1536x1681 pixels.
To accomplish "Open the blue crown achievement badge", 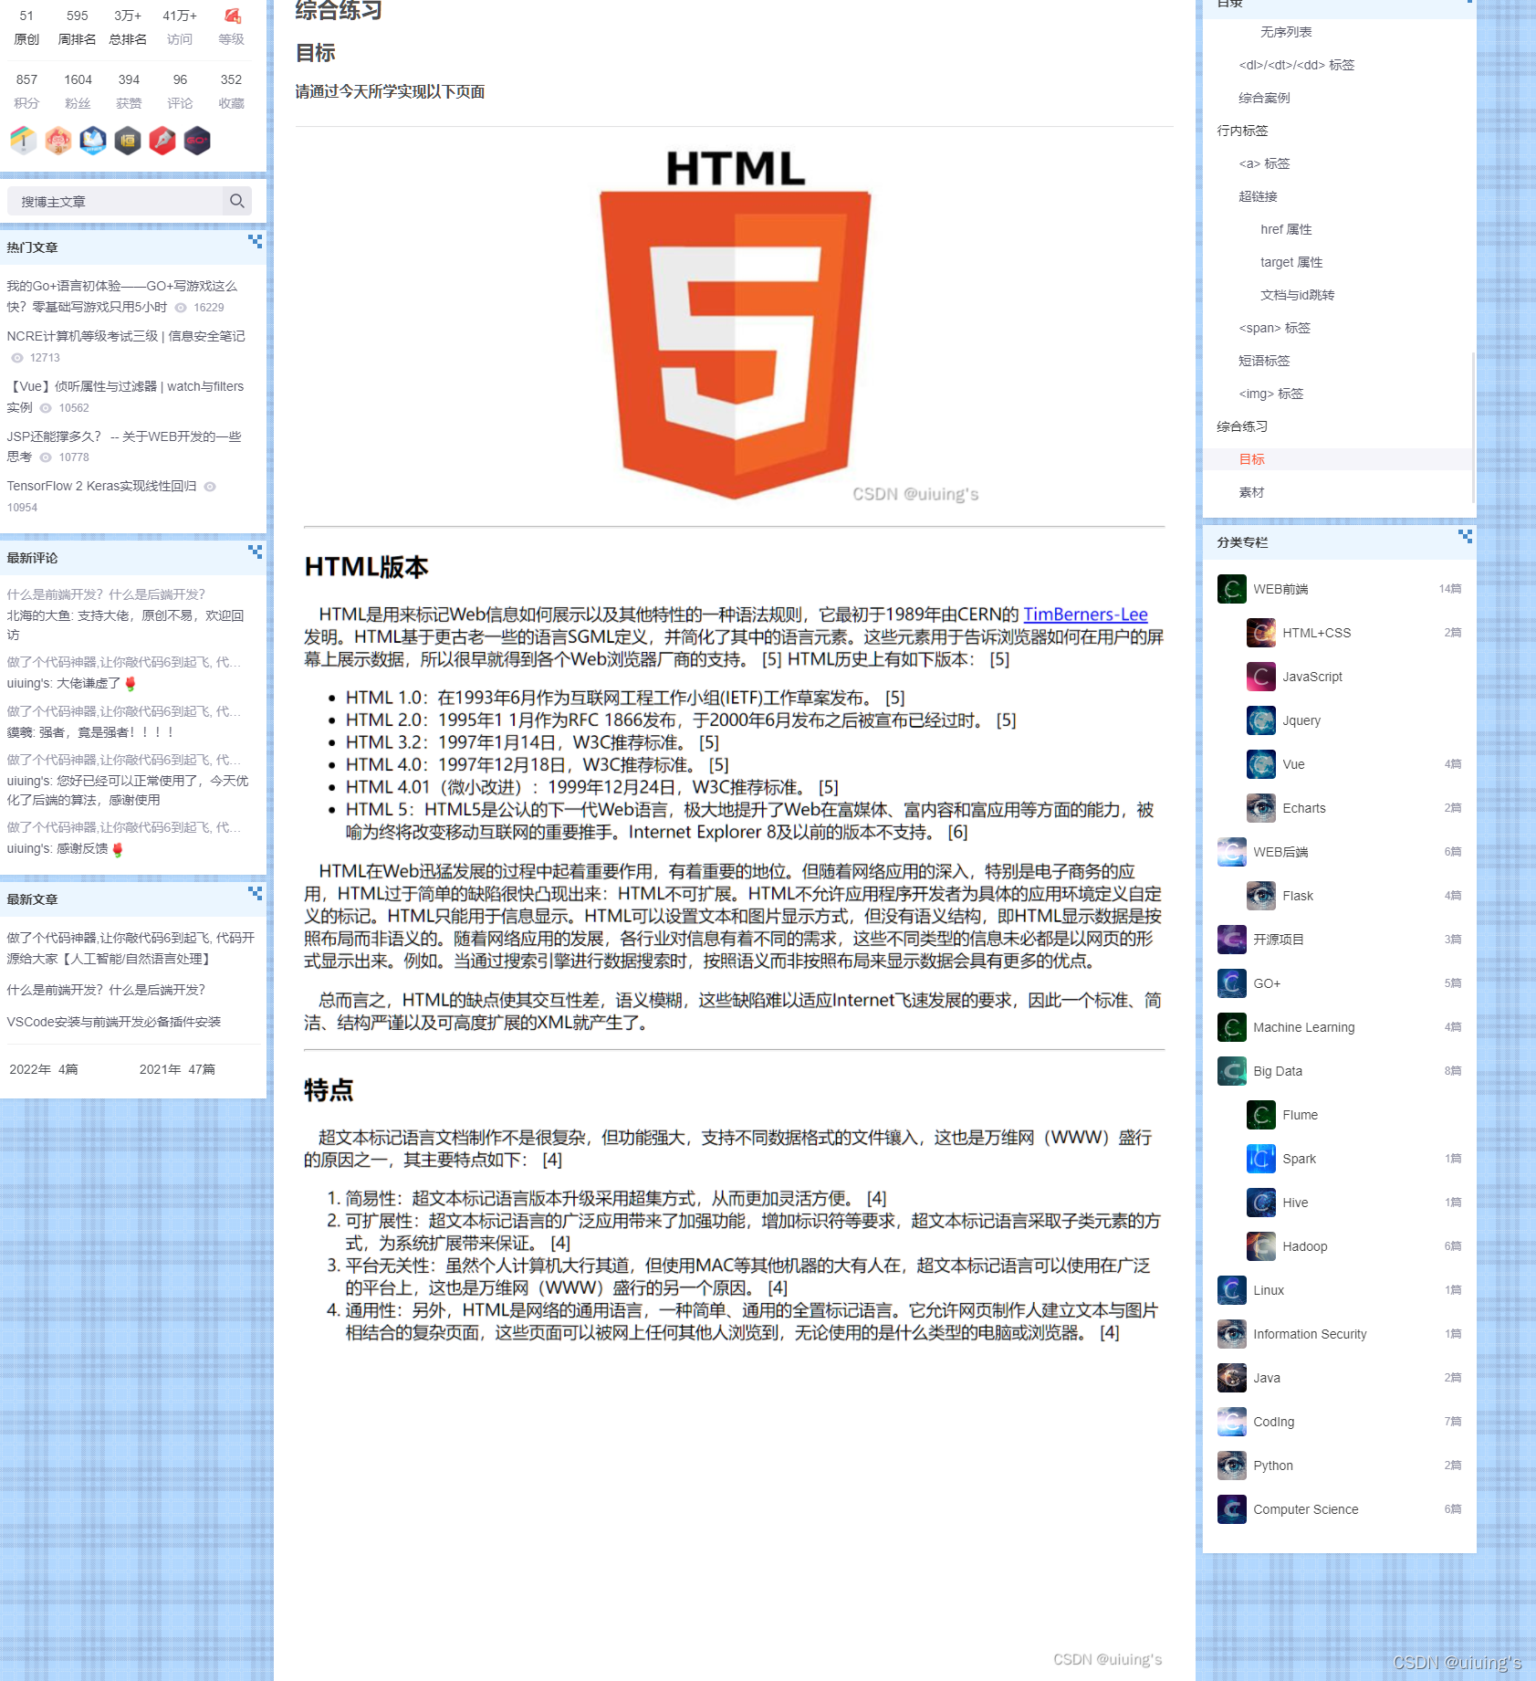I will (x=93, y=140).
